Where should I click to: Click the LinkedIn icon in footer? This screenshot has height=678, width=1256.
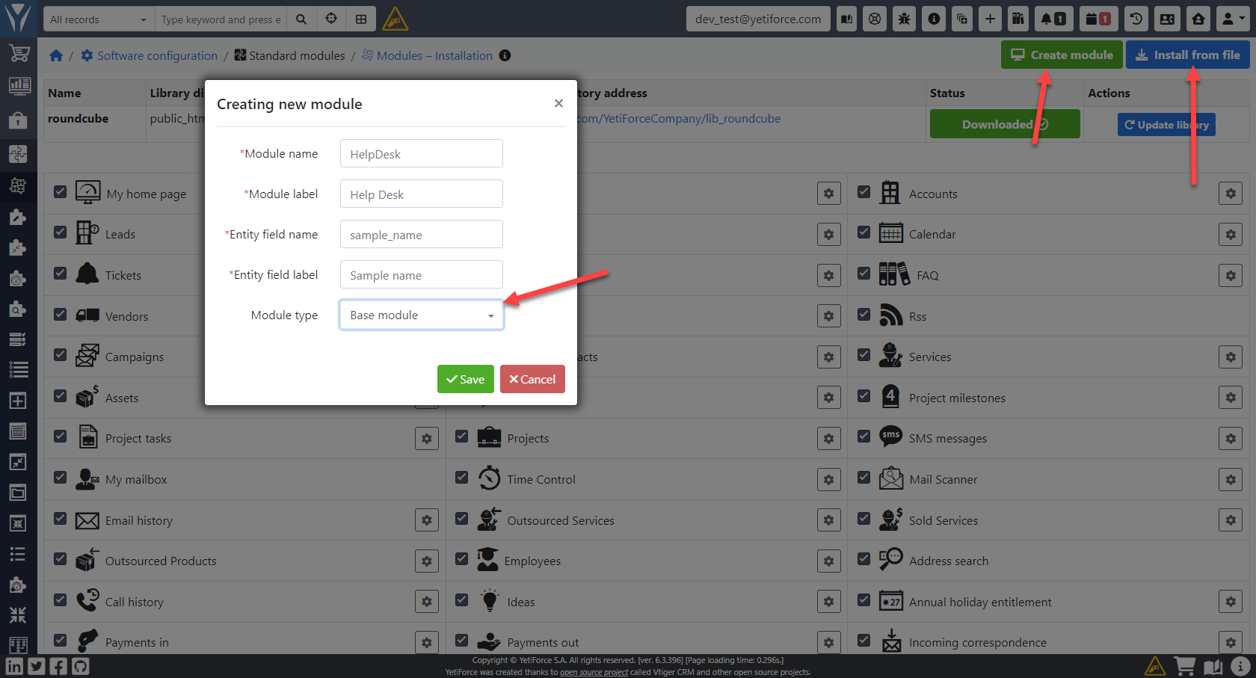click(14, 666)
